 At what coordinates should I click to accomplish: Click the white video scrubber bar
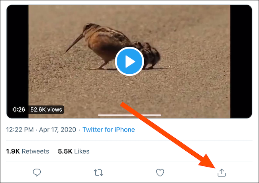point(129,115)
